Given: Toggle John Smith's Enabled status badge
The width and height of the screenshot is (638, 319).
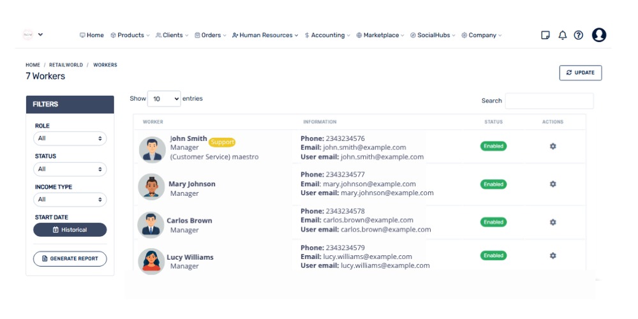Looking at the screenshot, I should (x=493, y=146).
